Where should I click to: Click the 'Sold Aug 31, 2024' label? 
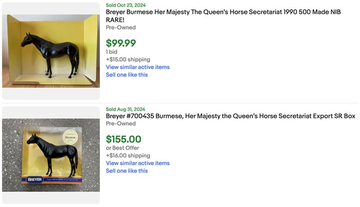pyautogui.click(x=126, y=109)
